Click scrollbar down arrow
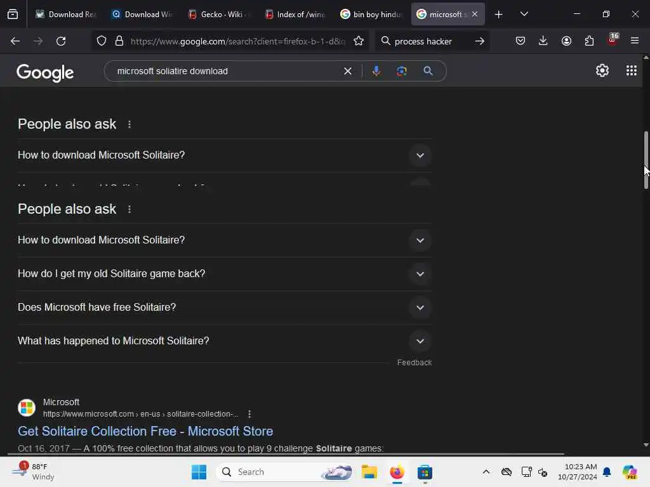This screenshot has width=650, height=487. coord(646,445)
